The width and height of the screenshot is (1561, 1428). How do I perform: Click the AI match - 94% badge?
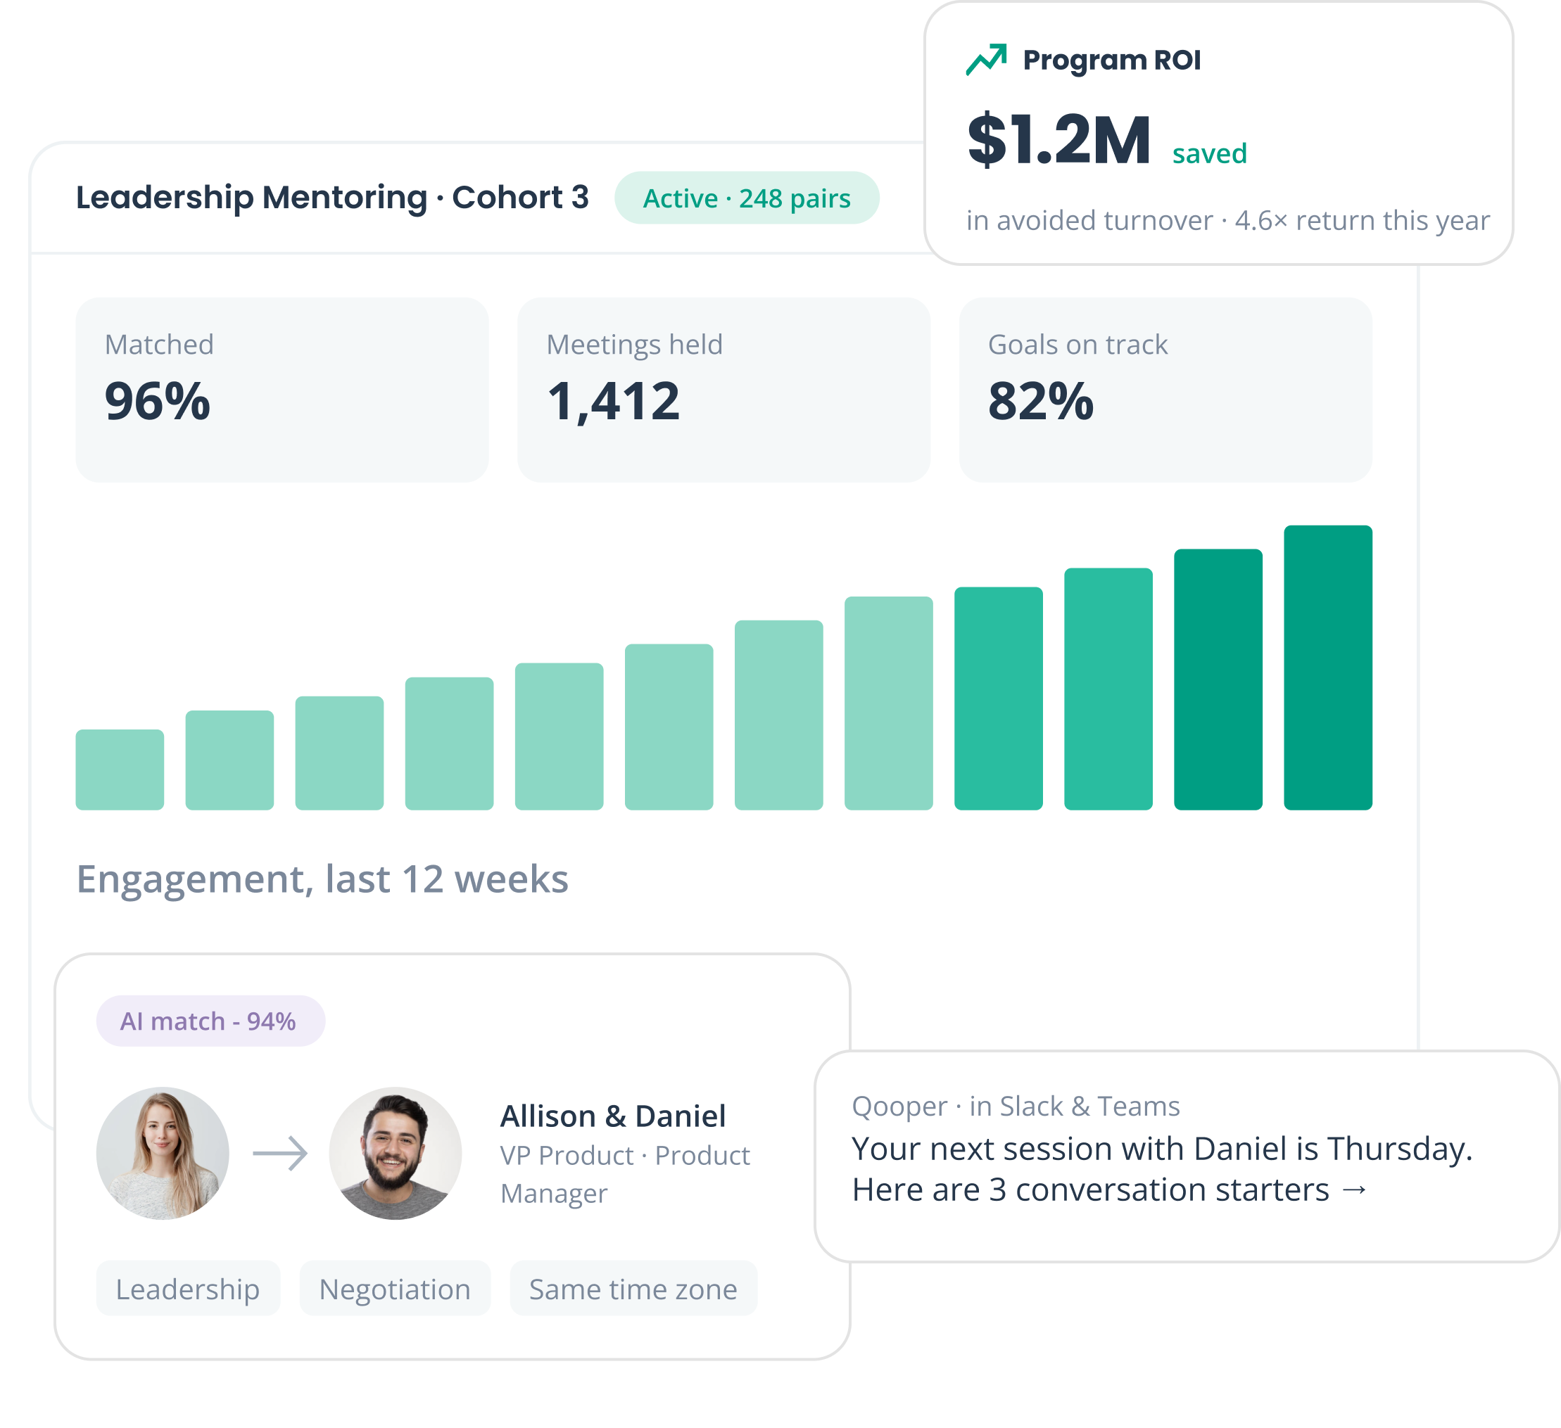pos(210,1021)
